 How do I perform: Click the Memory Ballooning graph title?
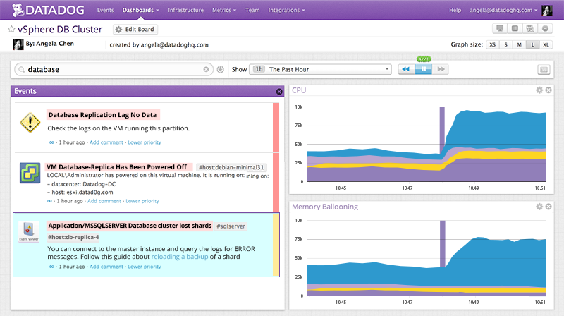[325, 207]
